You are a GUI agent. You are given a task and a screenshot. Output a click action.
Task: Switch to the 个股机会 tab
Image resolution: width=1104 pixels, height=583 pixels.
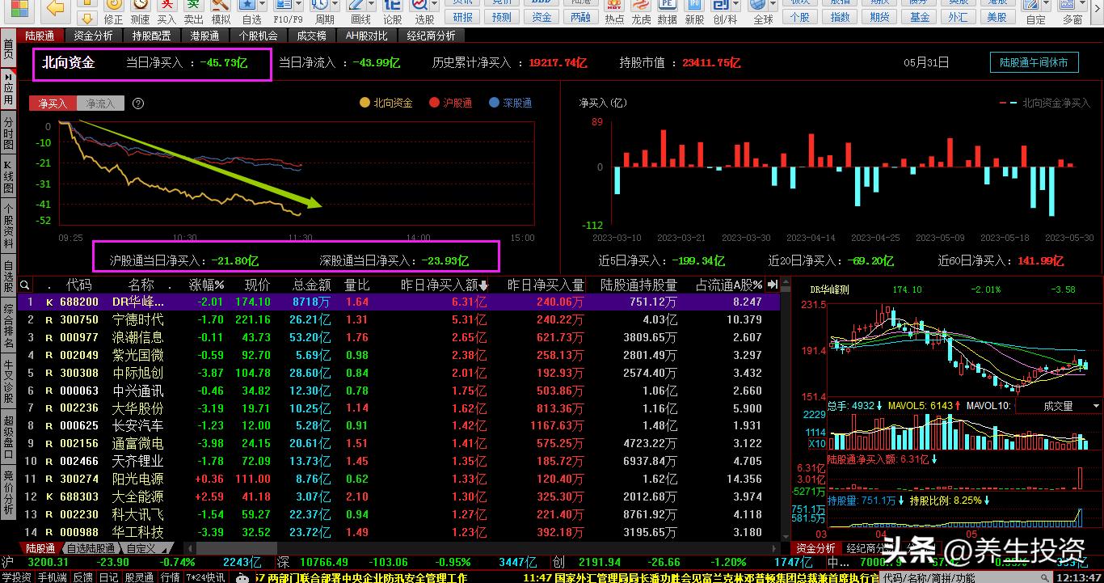click(258, 36)
